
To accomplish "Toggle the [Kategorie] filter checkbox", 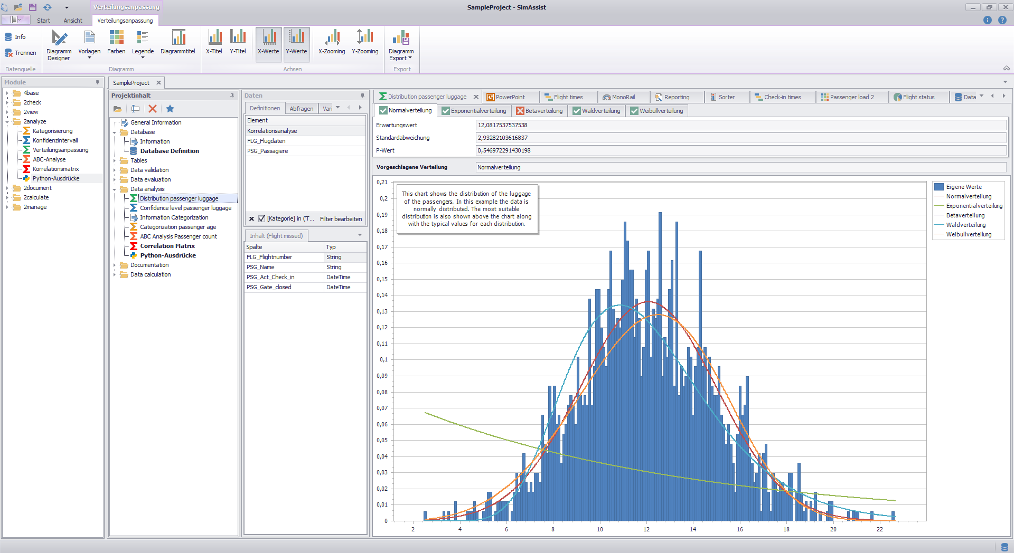I will point(261,218).
